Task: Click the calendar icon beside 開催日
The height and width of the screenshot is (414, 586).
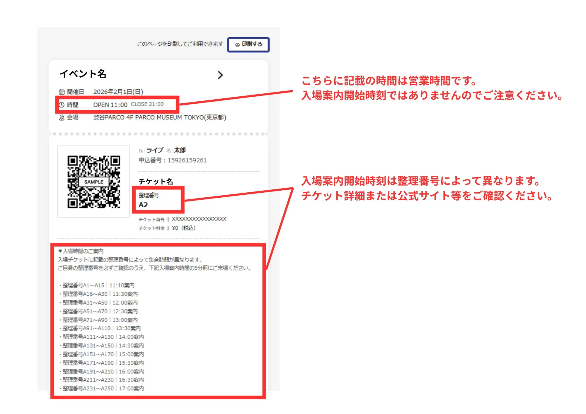Action: coord(62,92)
